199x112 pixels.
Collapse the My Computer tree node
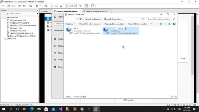tap(2, 18)
